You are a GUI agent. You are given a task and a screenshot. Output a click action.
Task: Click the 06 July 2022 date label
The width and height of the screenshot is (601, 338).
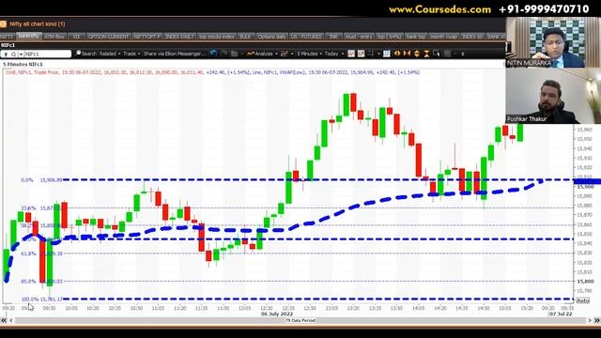coord(277,314)
